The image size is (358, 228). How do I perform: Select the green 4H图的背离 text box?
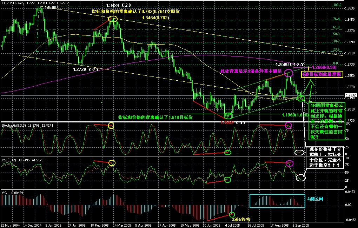point(326,121)
